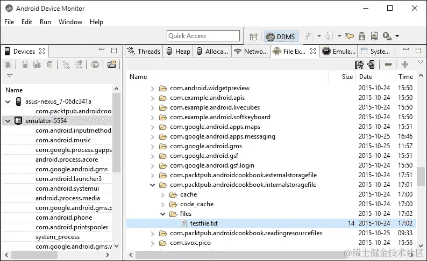
Task: Push a file onto the device icon
Action: pos(371,64)
